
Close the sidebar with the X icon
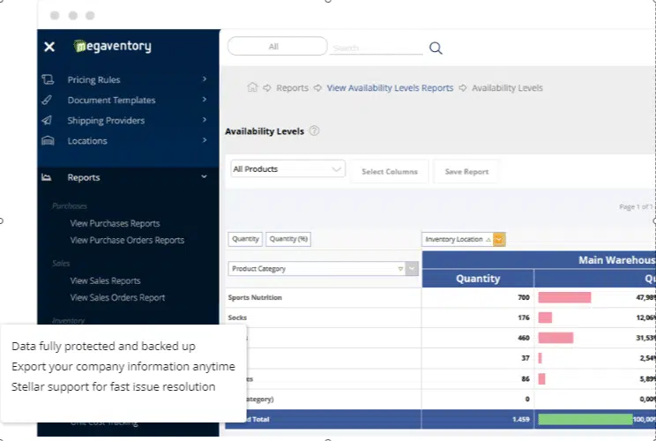[49, 47]
